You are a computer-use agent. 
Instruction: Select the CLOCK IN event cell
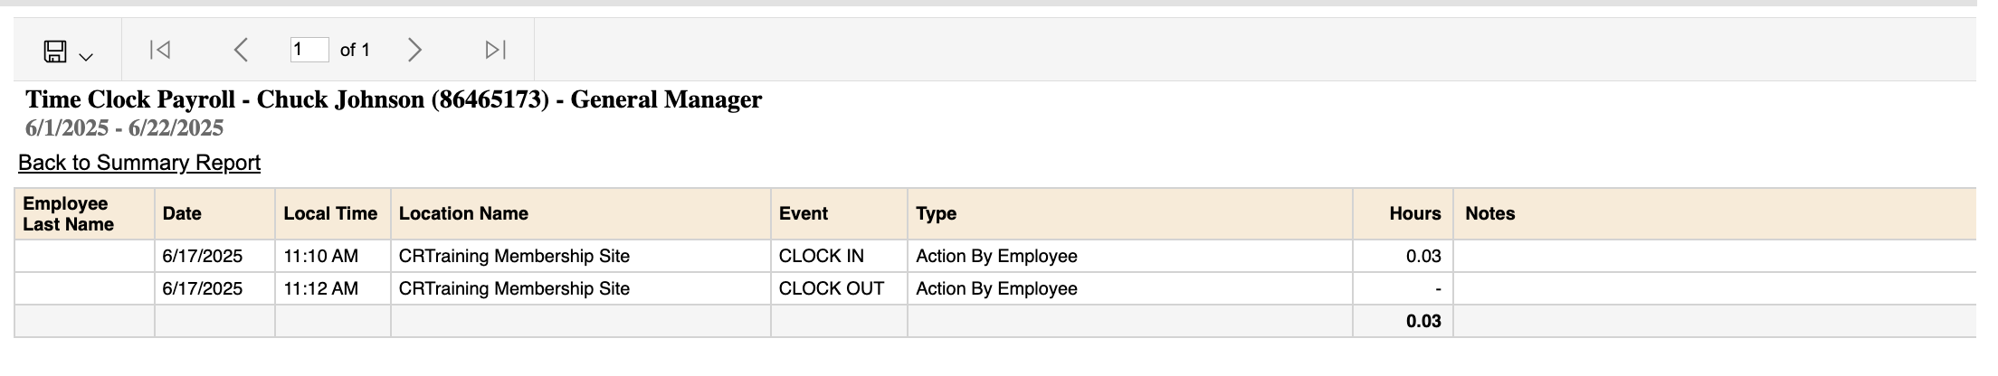(839, 257)
